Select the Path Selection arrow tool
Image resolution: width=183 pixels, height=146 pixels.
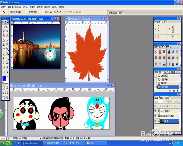[x=4, y=58]
